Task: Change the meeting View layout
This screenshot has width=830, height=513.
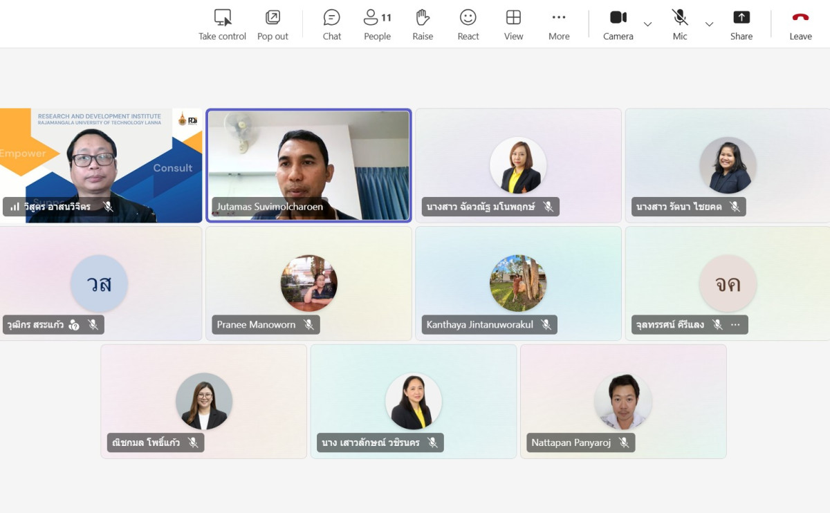Action: click(x=513, y=24)
